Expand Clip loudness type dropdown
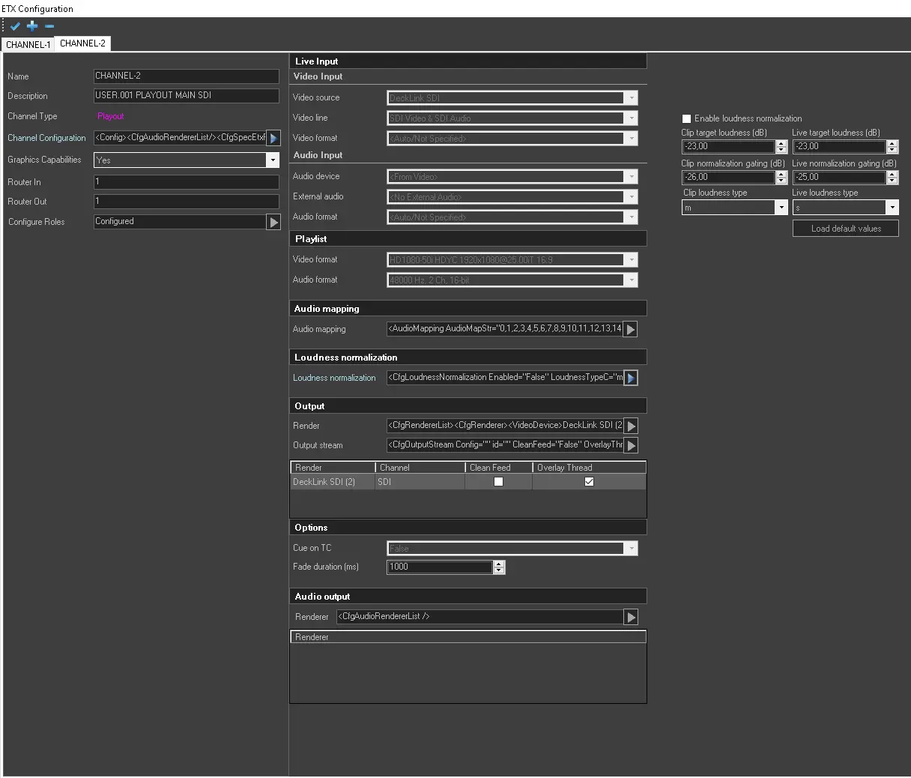The image size is (911, 778). click(781, 208)
